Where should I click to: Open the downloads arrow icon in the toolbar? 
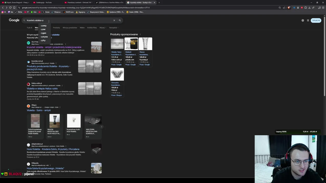[x=309, y=8]
